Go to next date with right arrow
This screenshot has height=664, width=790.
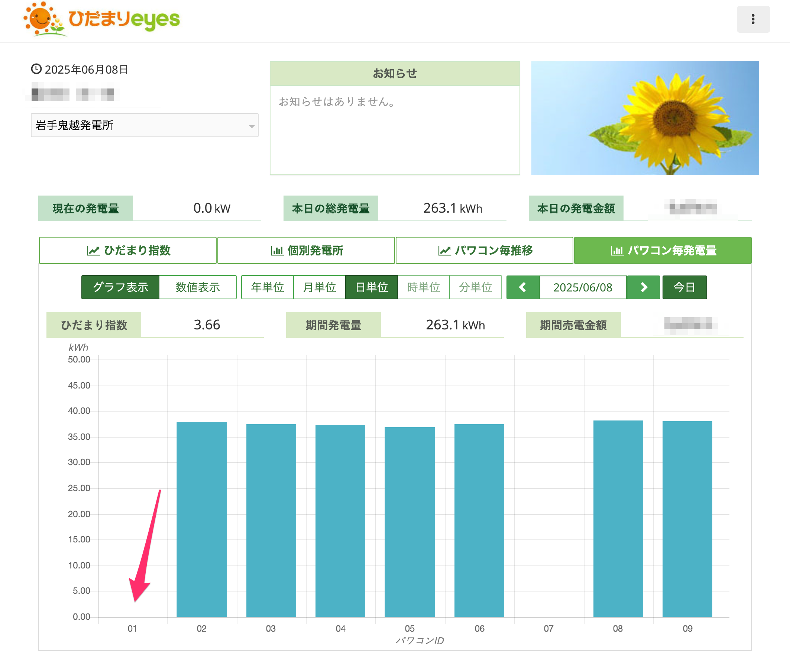coord(643,287)
